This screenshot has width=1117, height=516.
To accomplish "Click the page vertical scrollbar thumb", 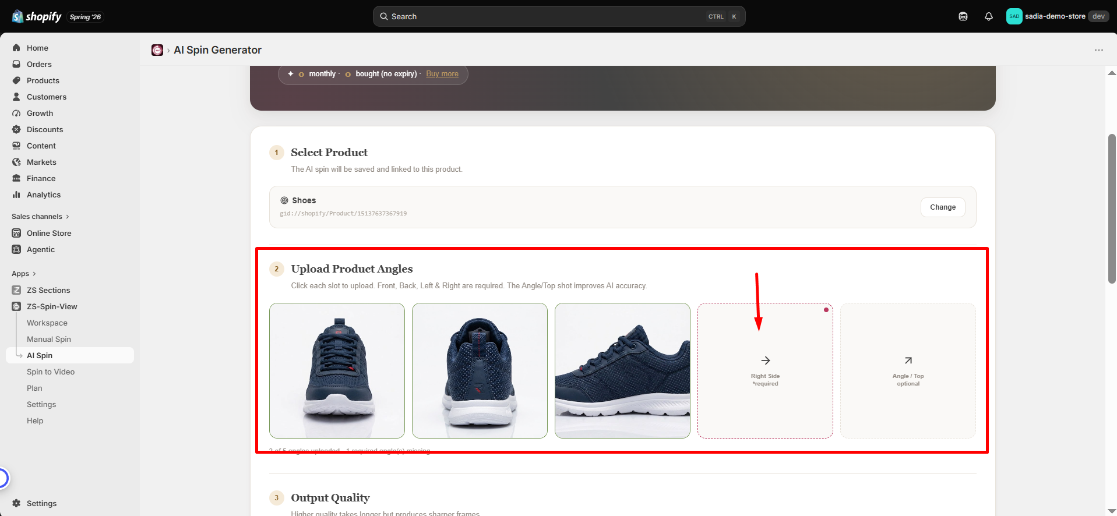I will coord(1112,208).
